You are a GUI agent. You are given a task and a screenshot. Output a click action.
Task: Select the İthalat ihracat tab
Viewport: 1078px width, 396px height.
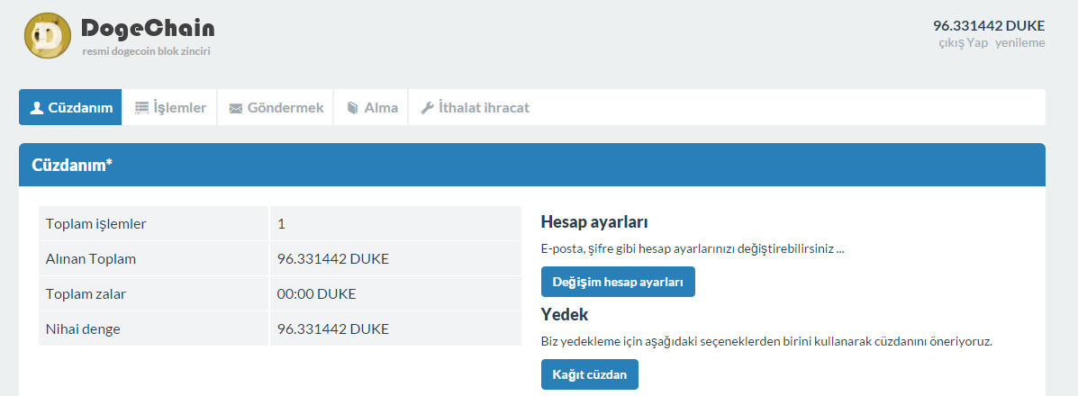(x=476, y=107)
